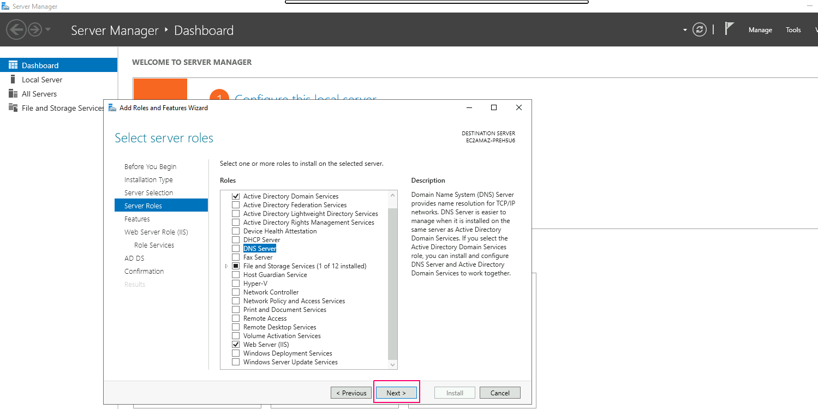Click the Local Server icon
This screenshot has width=818, height=409.
(x=13, y=79)
